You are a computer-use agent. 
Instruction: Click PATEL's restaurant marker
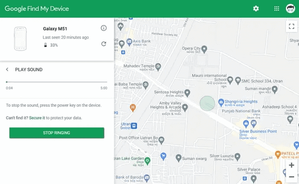278,155
